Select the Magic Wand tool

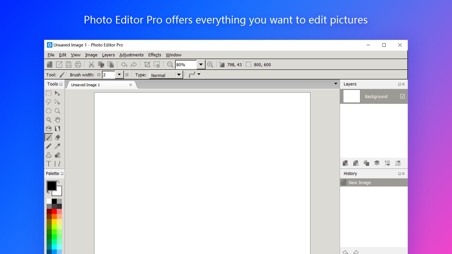tap(49, 120)
